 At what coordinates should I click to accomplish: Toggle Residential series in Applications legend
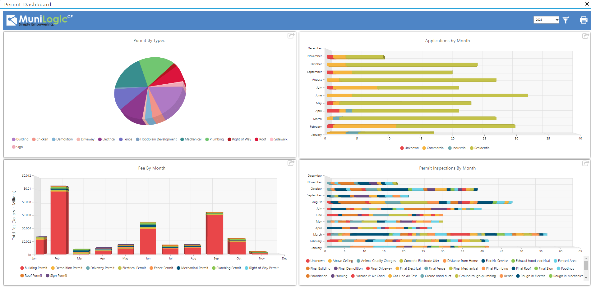pos(480,148)
